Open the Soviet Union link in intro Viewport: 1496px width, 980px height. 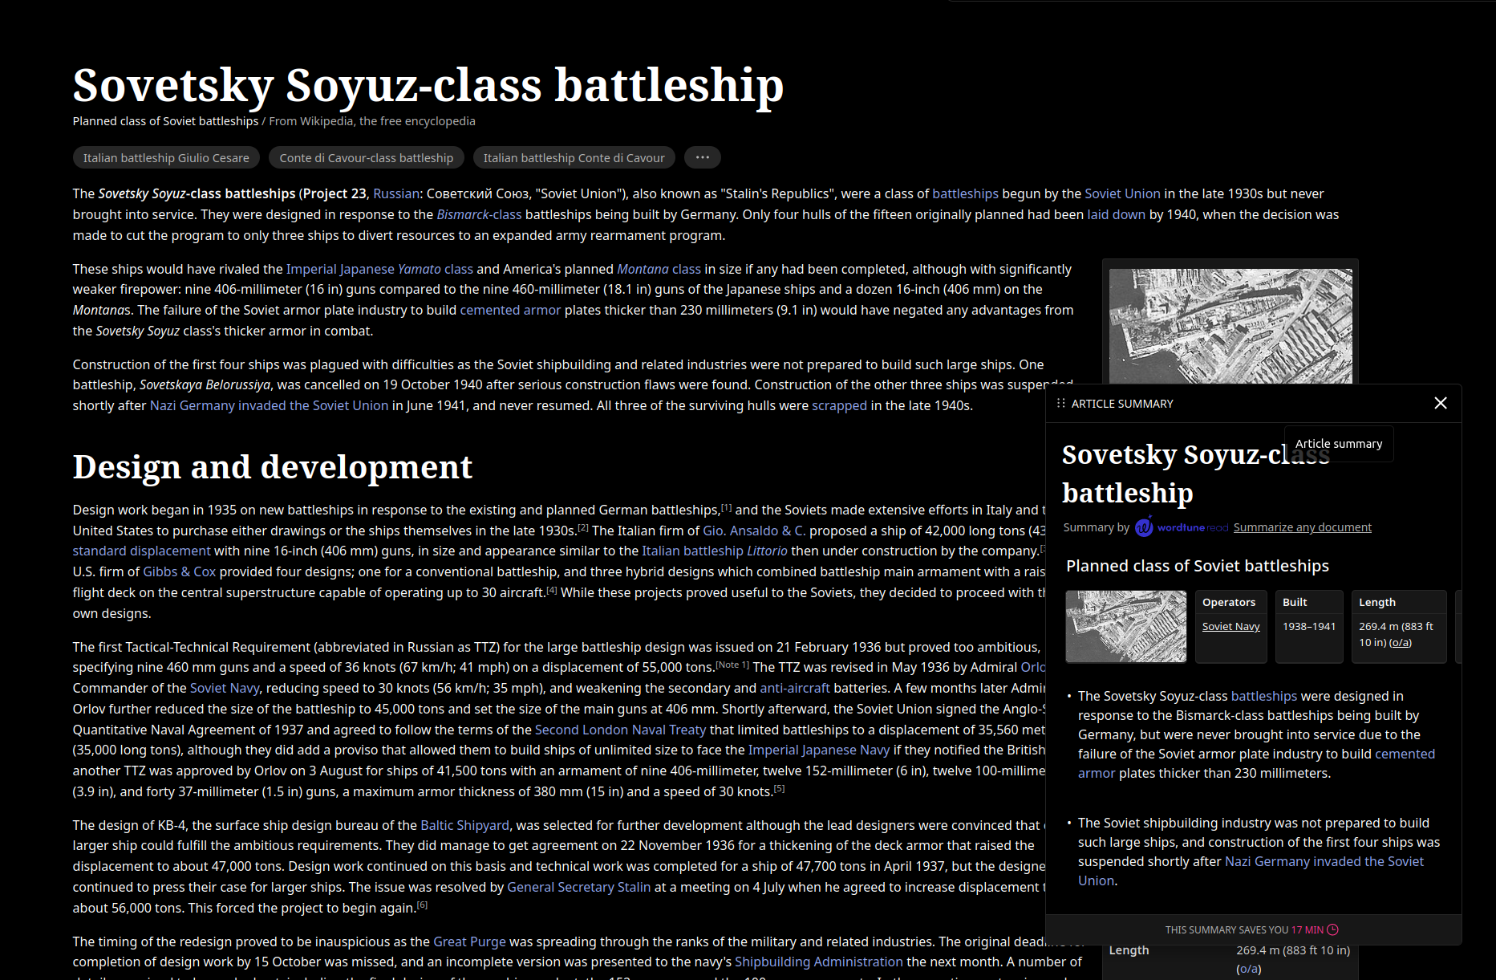[1122, 193]
